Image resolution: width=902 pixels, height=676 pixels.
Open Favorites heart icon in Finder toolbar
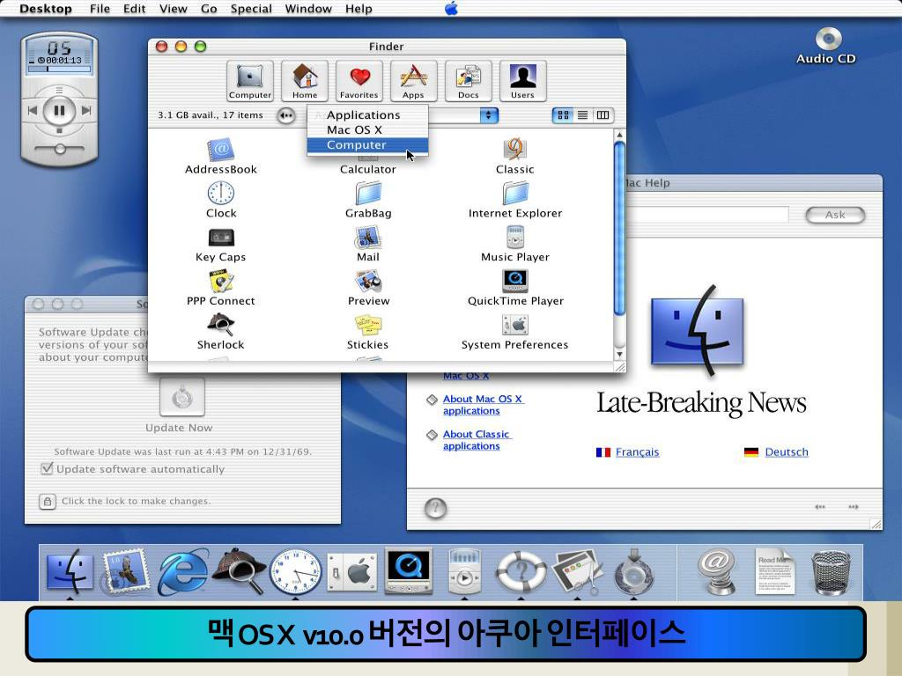pyautogui.click(x=359, y=81)
